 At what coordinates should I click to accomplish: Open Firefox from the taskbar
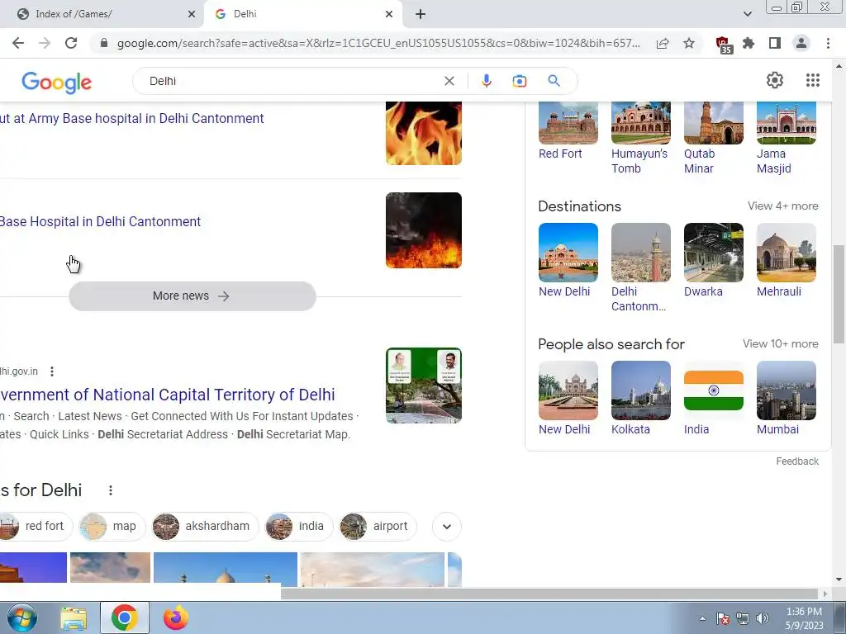pyautogui.click(x=176, y=617)
